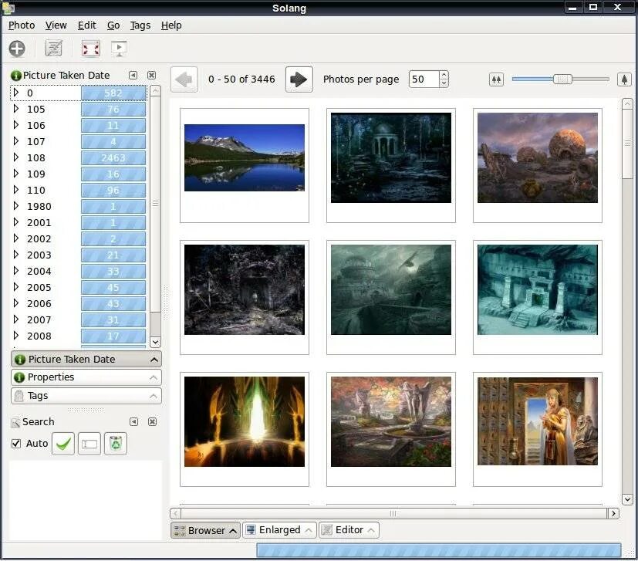
Task: Undock the Picture Taken Date panel
Action: pos(133,76)
